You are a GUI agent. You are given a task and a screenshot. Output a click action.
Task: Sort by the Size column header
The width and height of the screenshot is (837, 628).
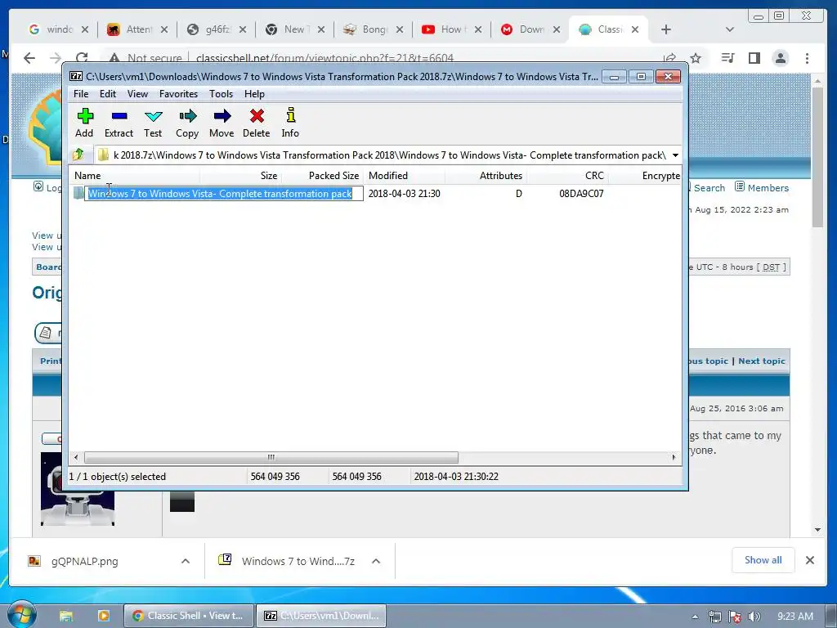coord(241,176)
